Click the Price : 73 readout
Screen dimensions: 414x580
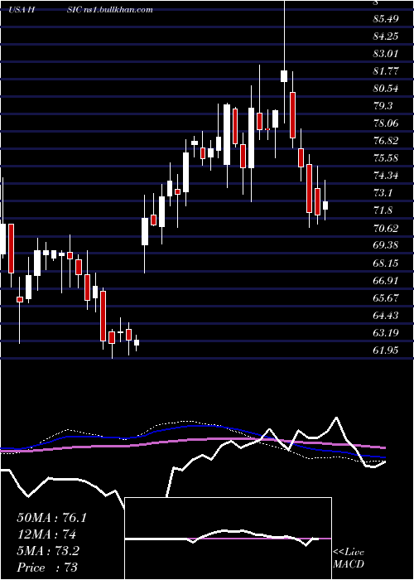coord(47,567)
